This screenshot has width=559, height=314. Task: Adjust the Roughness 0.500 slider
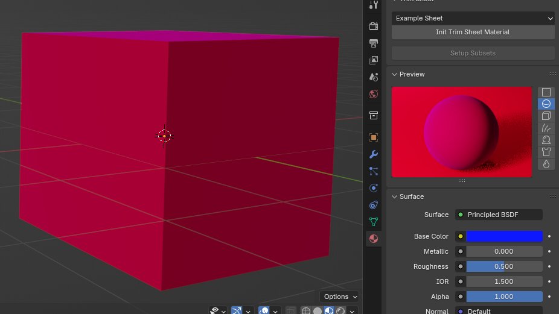(505, 266)
